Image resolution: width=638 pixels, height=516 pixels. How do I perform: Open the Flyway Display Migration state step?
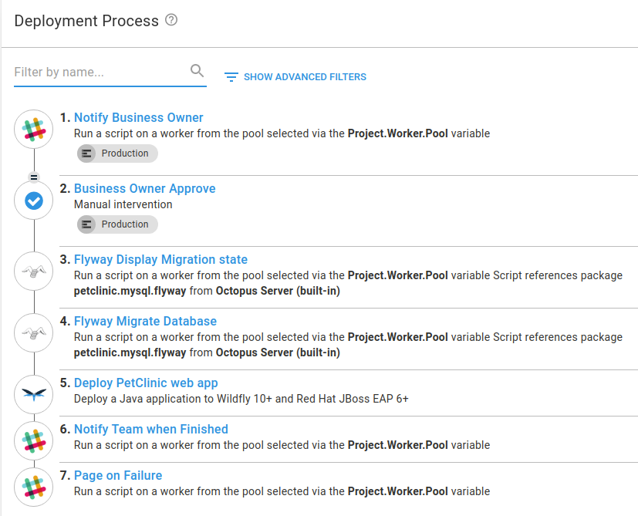click(160, 259)
